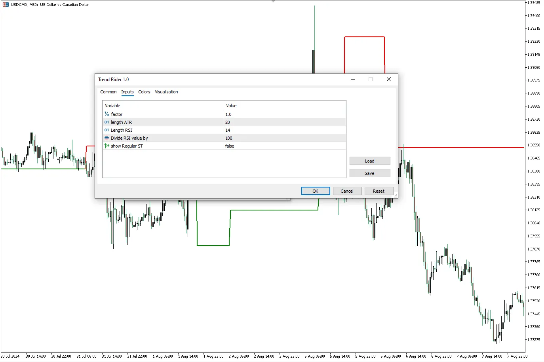Click the '7 Aug 22:00' time axis label

(517, 356)
